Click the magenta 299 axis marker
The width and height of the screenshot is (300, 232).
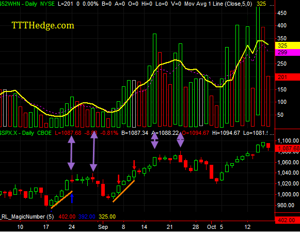288,52
